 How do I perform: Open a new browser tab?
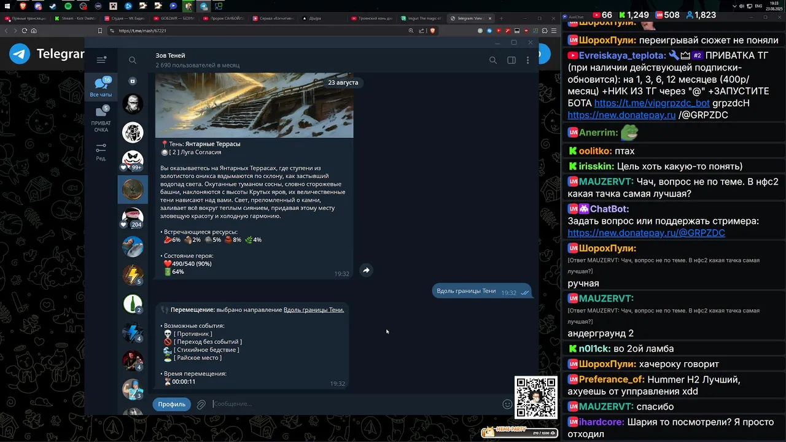click(x=501, y=18)
